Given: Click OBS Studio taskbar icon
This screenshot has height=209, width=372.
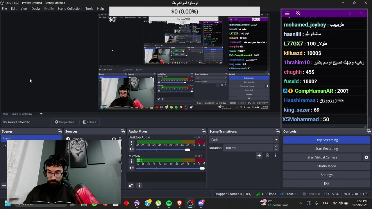Looking at the screenshot, I should (190, 203).
